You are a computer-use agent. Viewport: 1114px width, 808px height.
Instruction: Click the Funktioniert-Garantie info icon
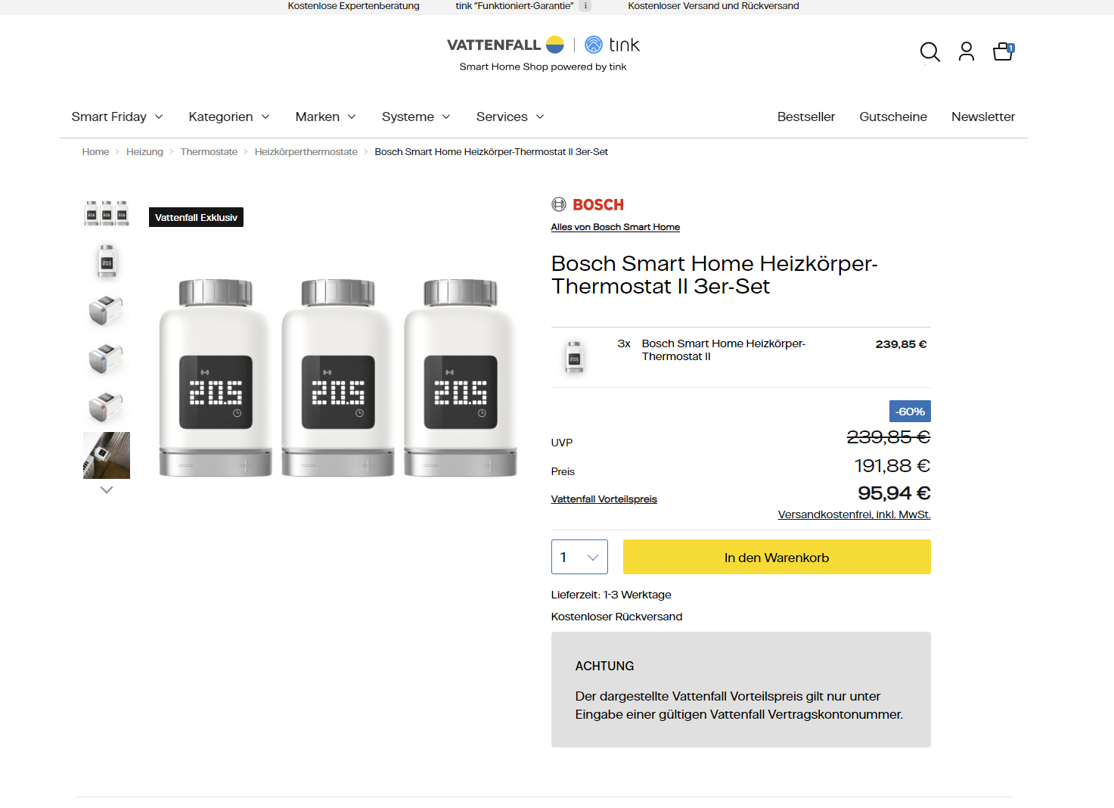point(585,6)
